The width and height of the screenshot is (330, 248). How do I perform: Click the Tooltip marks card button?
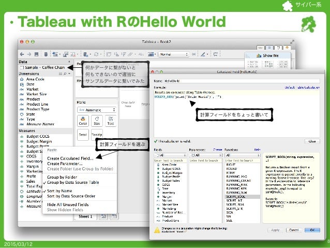click(97, 135)
